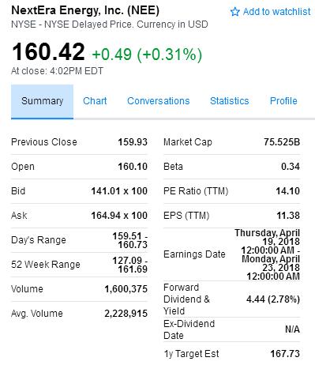
Task: Click the +0.49 (+0.31%) price change
Action: [147, 55]
